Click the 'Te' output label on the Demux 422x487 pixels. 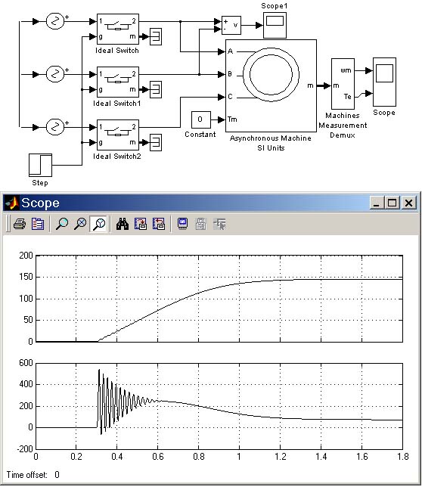[347, 97]
